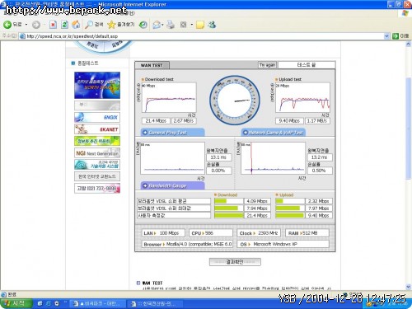
Task: Click the Mail envelope toolbar icon
Action: coord(157,25)
